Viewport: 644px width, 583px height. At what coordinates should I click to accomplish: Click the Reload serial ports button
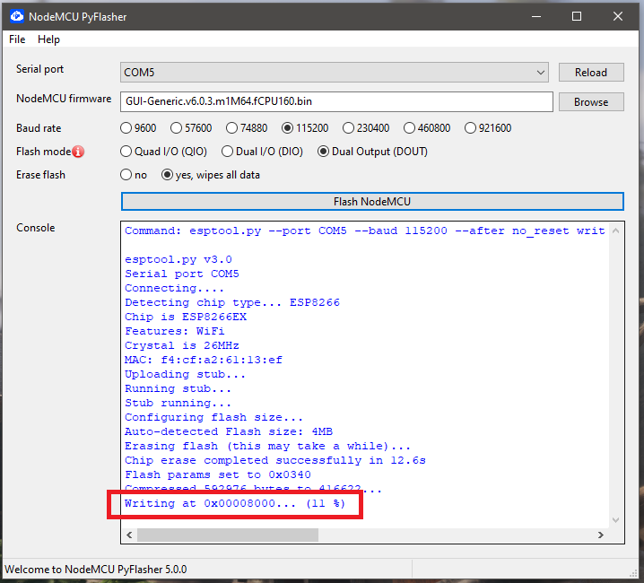tap(591, 73)
